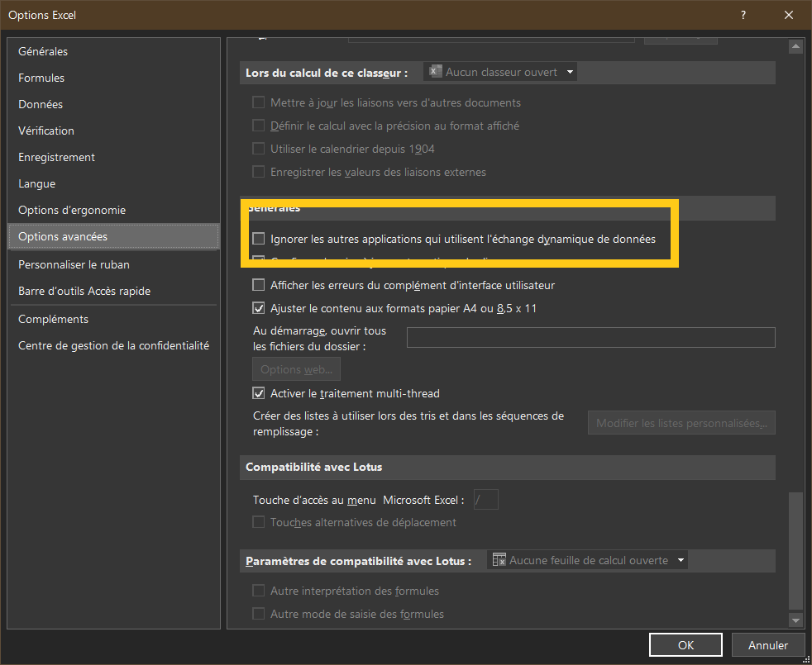Screen dimensions: 812x665
Task: Check Ignorer les autres applications DDE option
Action: point(259,239)
